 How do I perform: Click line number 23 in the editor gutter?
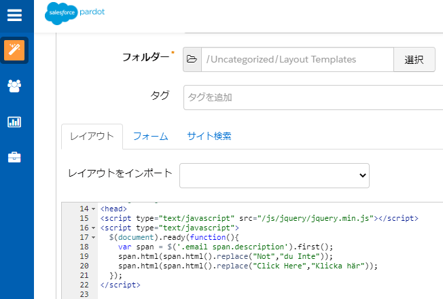coord(84,294)
